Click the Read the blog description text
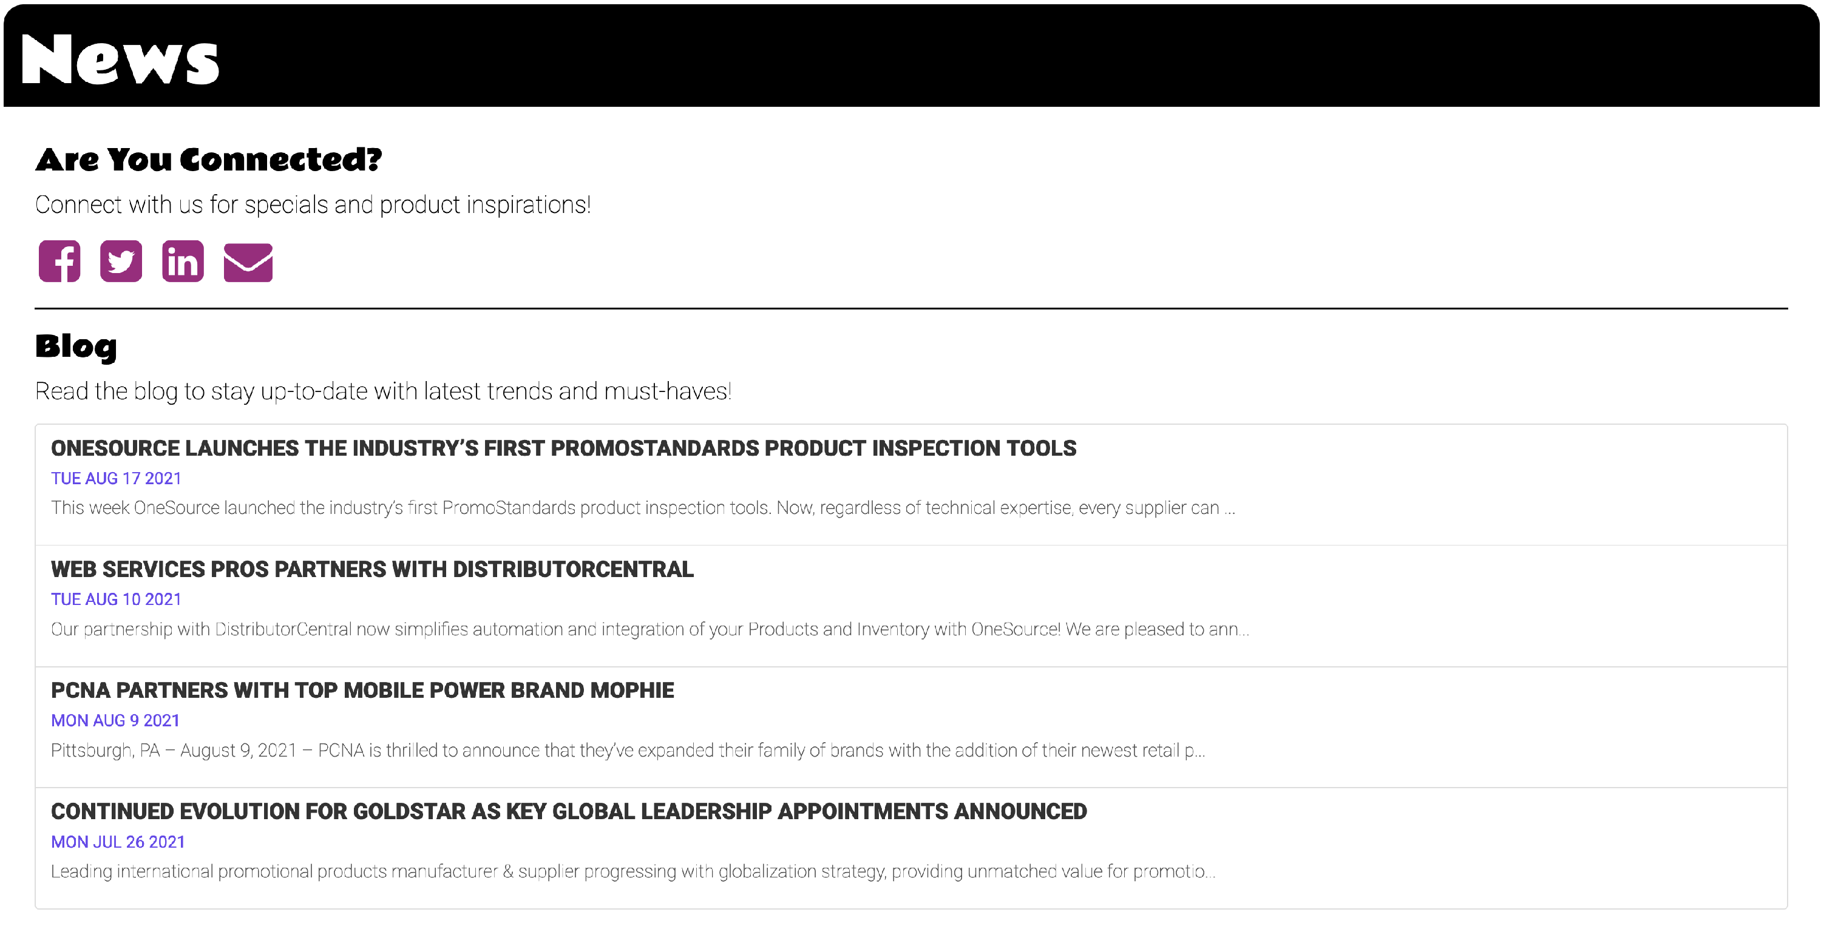The image size is (1821, 929). tap(383, 391)
